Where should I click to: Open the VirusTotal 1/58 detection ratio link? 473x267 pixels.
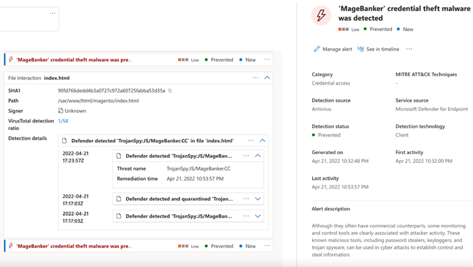point(63,121)
